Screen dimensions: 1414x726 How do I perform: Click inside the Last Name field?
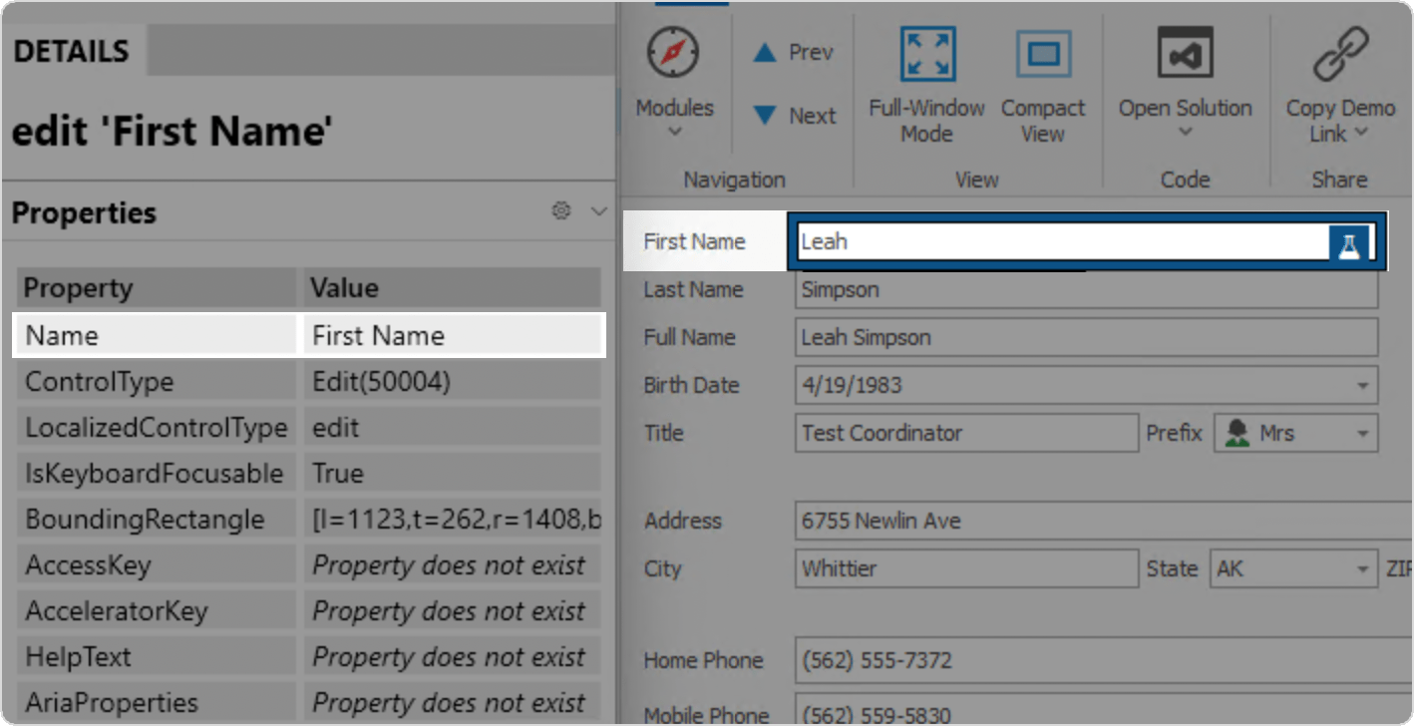(x=997, y=289)
